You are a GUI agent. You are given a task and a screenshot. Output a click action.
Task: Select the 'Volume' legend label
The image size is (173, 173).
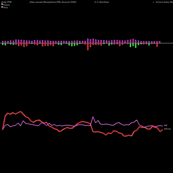click(x=7, y=5)
